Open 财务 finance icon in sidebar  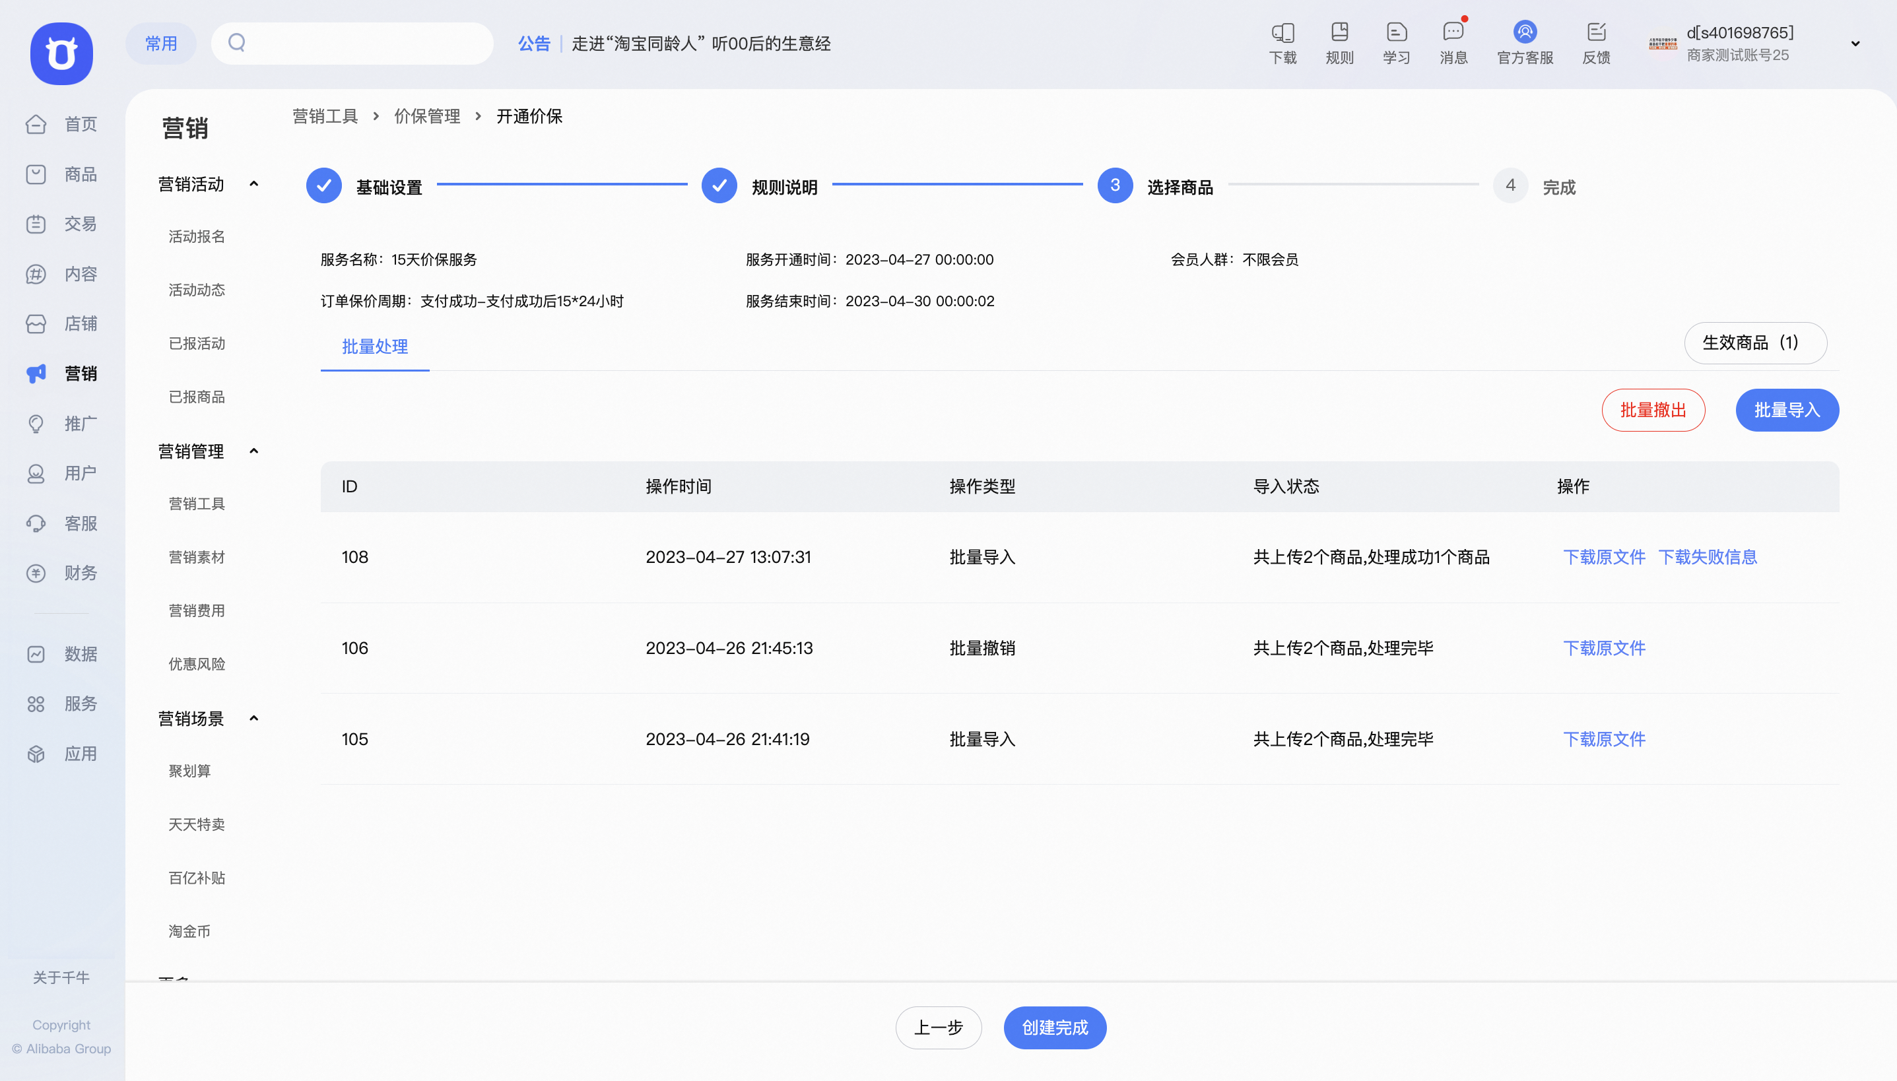pyautogui.click(x=36, y=573)
